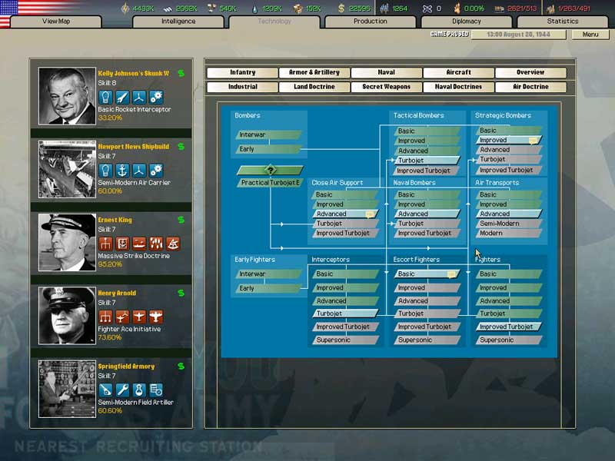Click Springfield Armory first blue specialty icon

(105, 390)
